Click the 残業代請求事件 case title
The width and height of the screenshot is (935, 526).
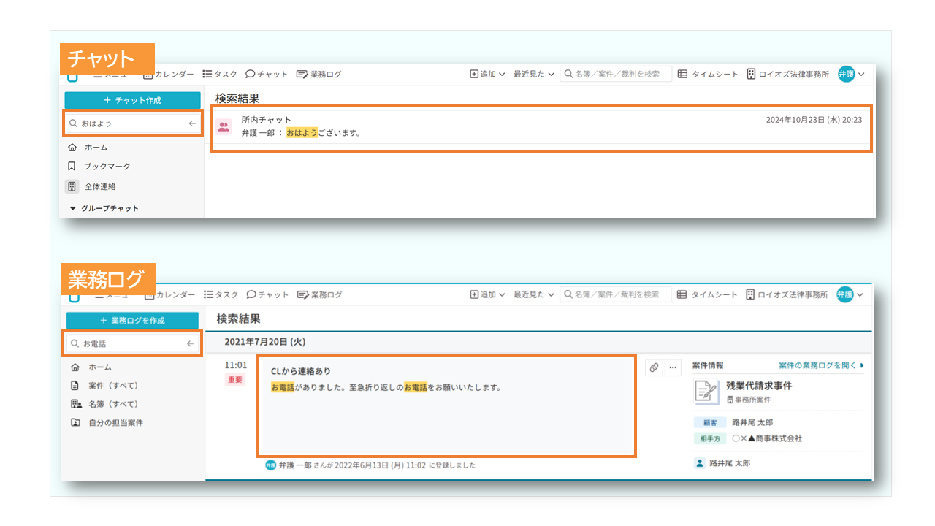(x=759, y=386)
